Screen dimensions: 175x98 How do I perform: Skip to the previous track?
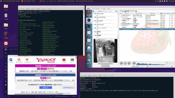click(x=121, y=63)
